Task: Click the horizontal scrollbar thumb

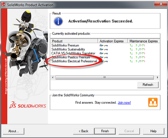Action: click(105, 78)
